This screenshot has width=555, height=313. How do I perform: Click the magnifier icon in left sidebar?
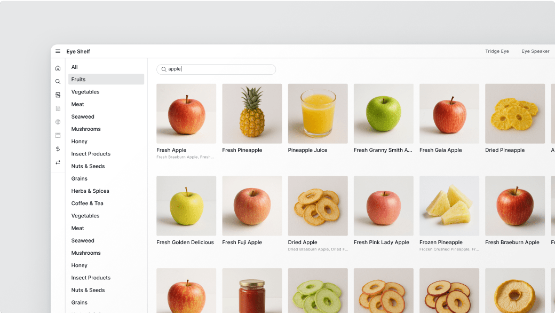click(58, 81)
